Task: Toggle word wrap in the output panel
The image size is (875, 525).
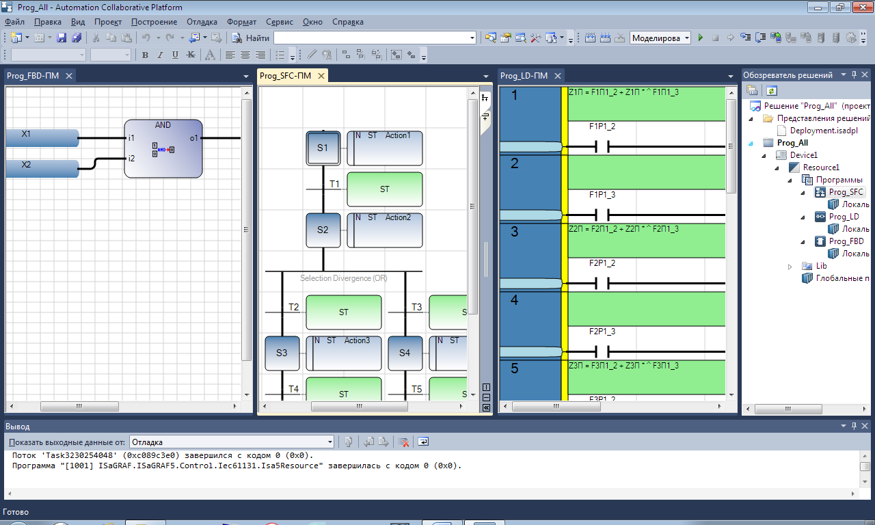Action: click(423, 442)
